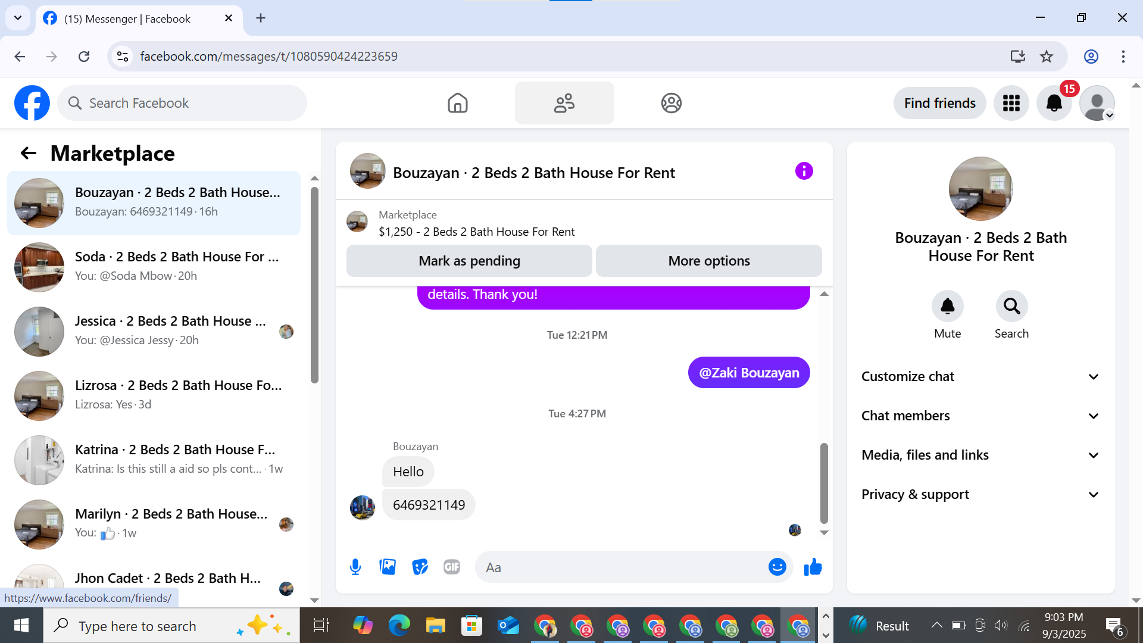1143x643 pixels.
Task: Click the Hello message bubble
Action: click(408, 472)
